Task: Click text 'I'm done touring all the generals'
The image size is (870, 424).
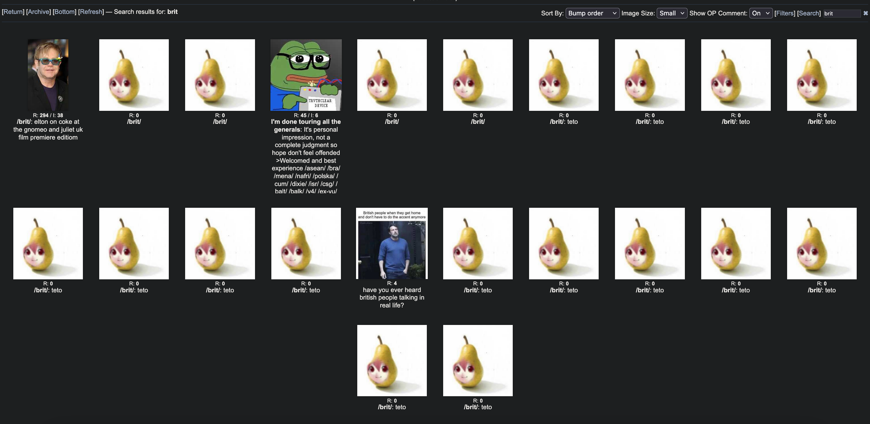Action: click(306, 125)
